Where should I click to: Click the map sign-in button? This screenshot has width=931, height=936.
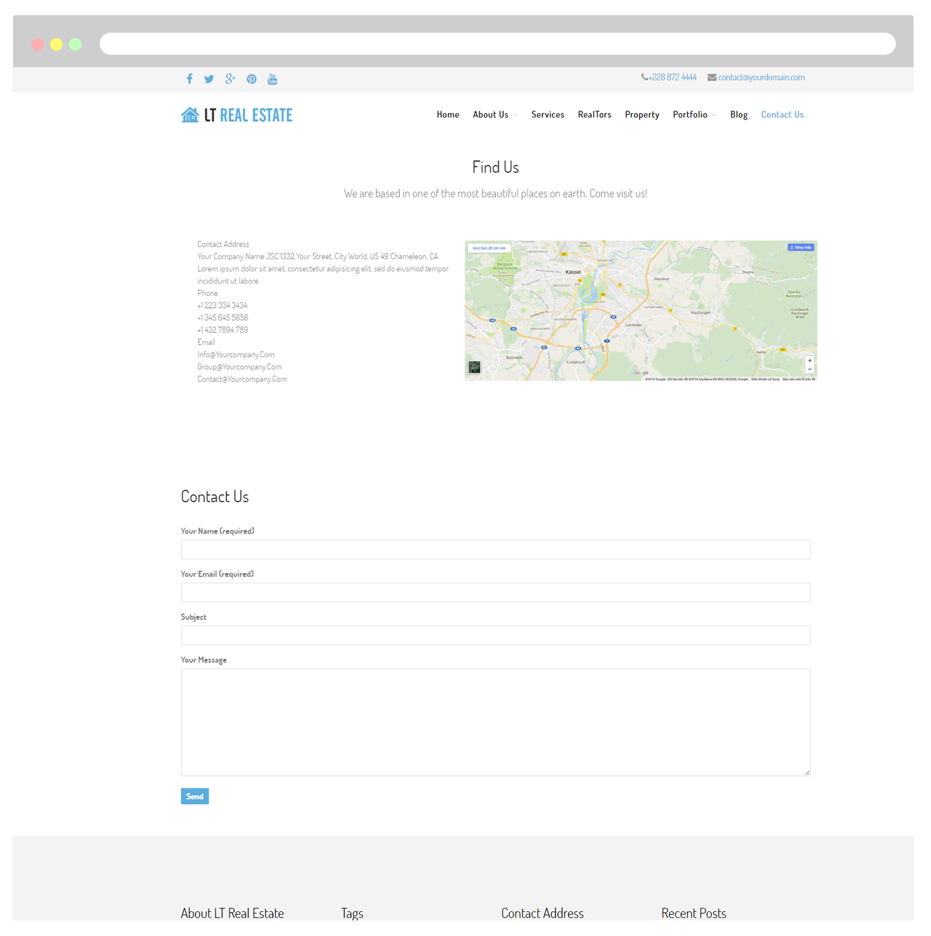tap(800, 248)
